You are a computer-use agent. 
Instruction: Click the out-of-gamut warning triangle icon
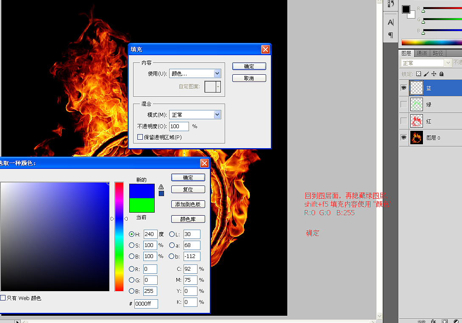click(161, 187)
